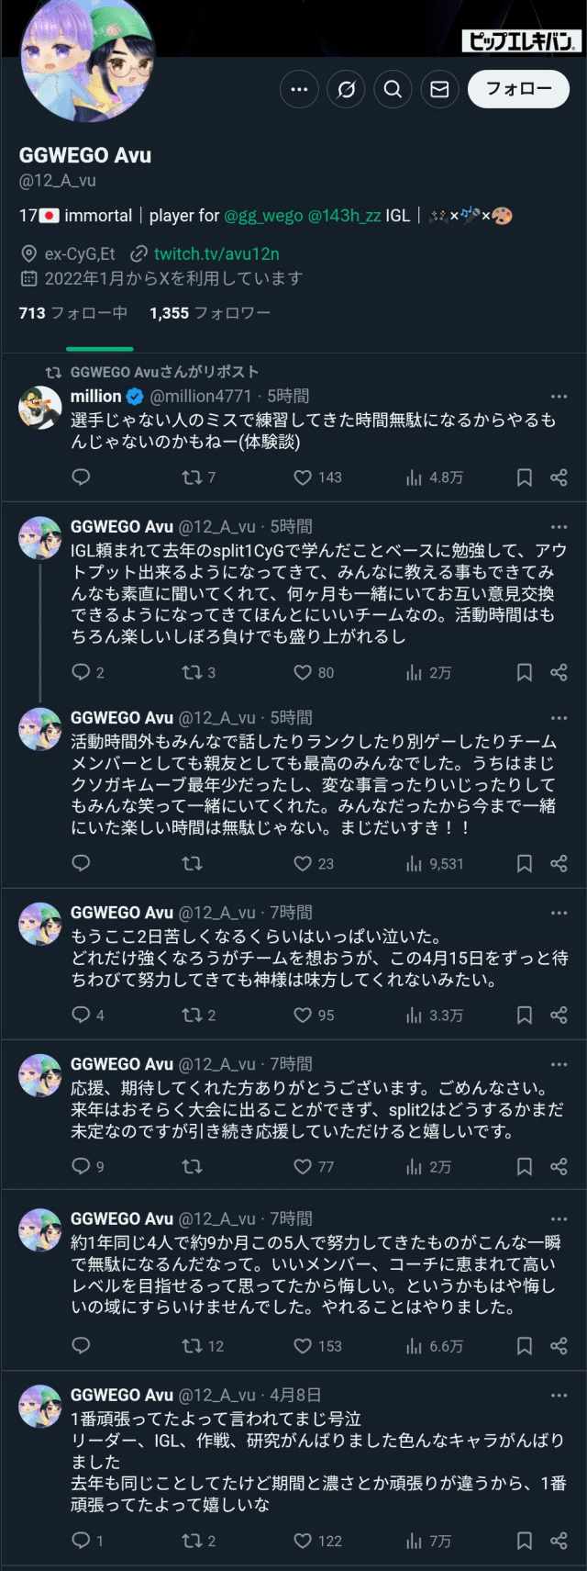Follow GGWEGO Avu with フォロー button

(518, 89)
